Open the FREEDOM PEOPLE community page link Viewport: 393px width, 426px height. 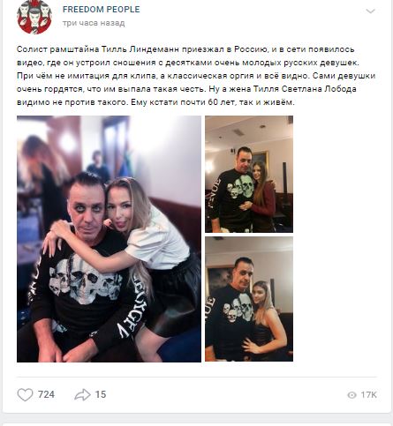click(101, 10)
